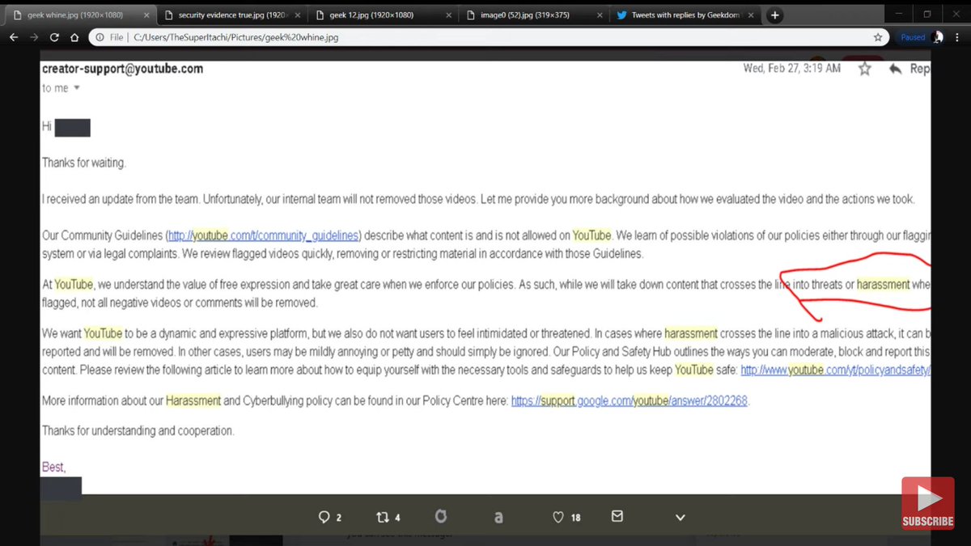Click the tweet reply icon with 2 replies
971x546 pixels.
coord(324,517)
